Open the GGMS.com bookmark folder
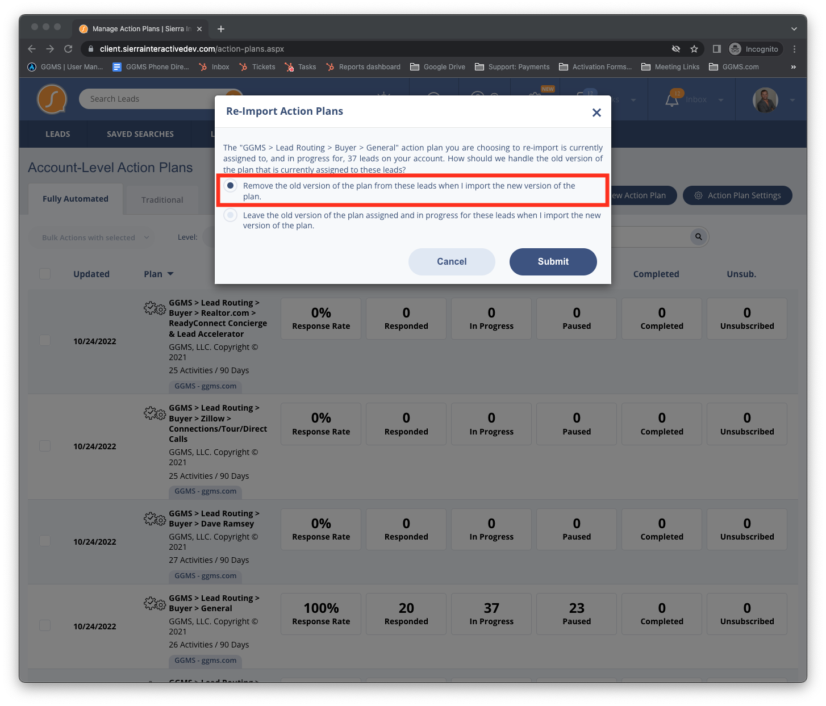826x706 pixels. point(733,67)
